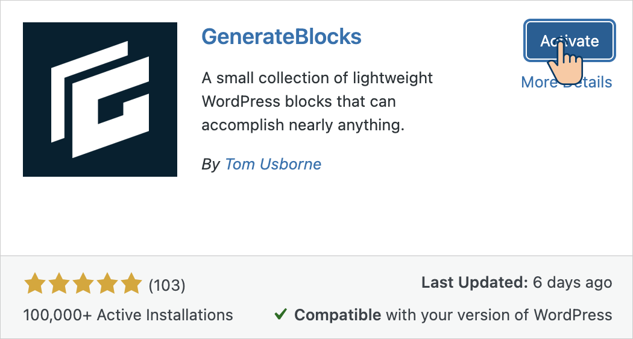
Task: Open the More Details link
Action: point(567,82)
